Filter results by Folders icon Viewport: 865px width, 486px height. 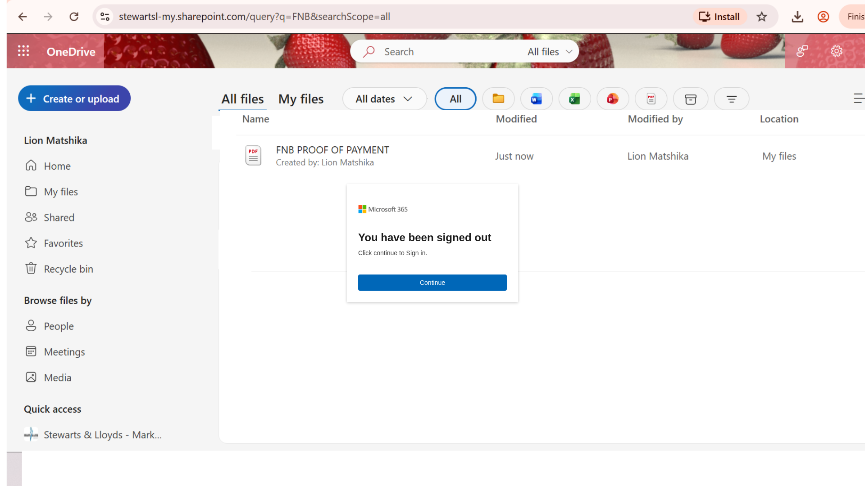[498, 99]
